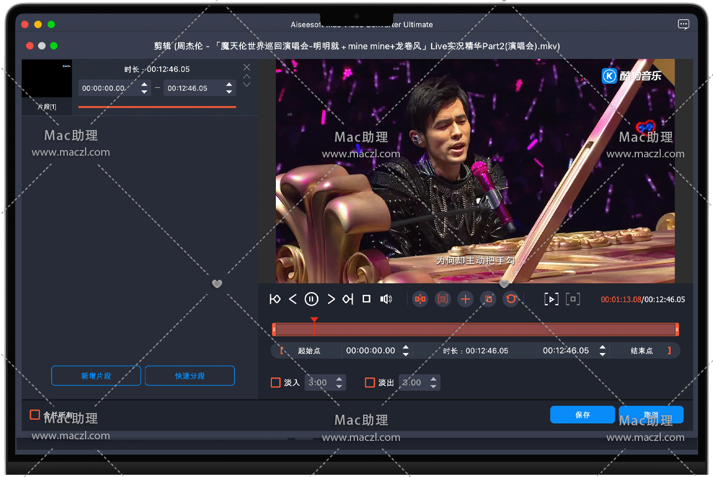Move segment up with the chevron arrow
The height and width of the screenshot is (477, 713).
pyautogui.click(x=247, y=76)
